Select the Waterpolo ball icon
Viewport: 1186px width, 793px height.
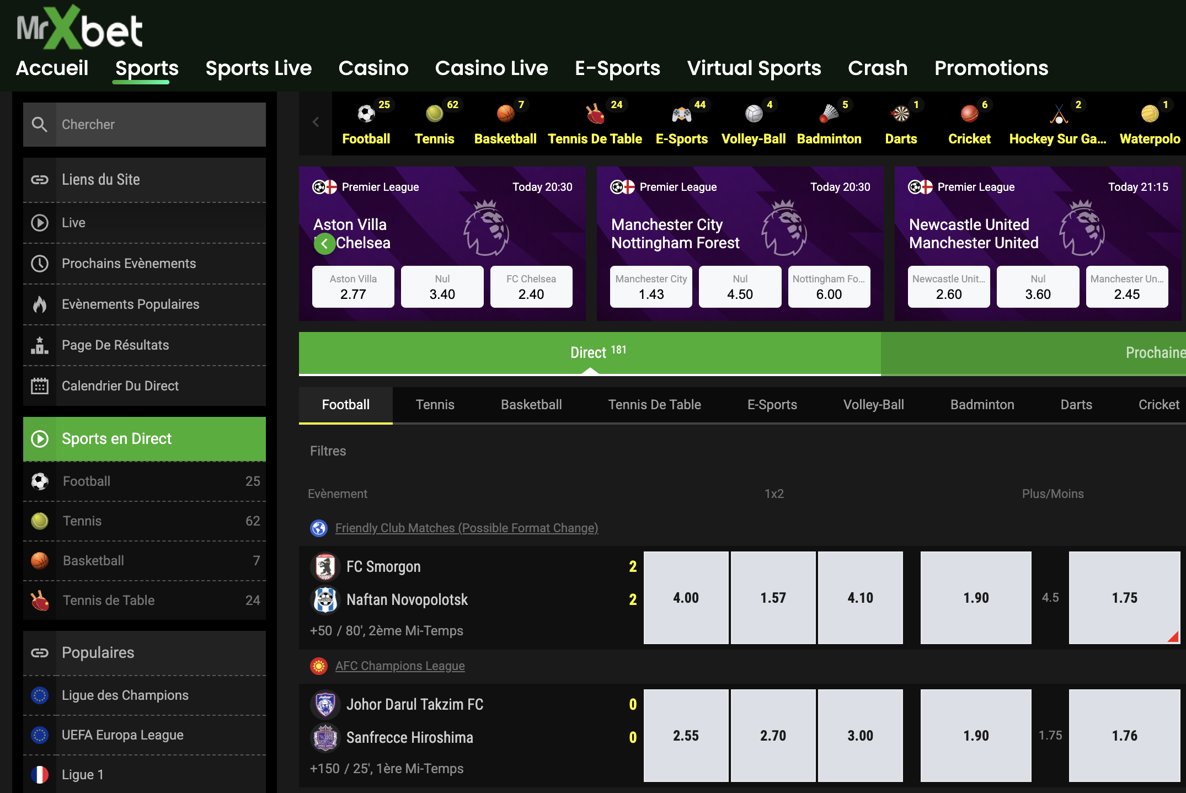point(1150,114)
